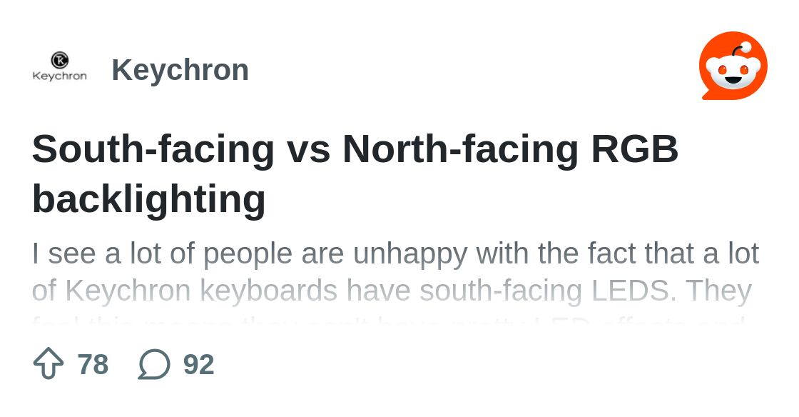
Task: Click preview line mentioning Keychron keyboards
Action: [x=392, y=291]
